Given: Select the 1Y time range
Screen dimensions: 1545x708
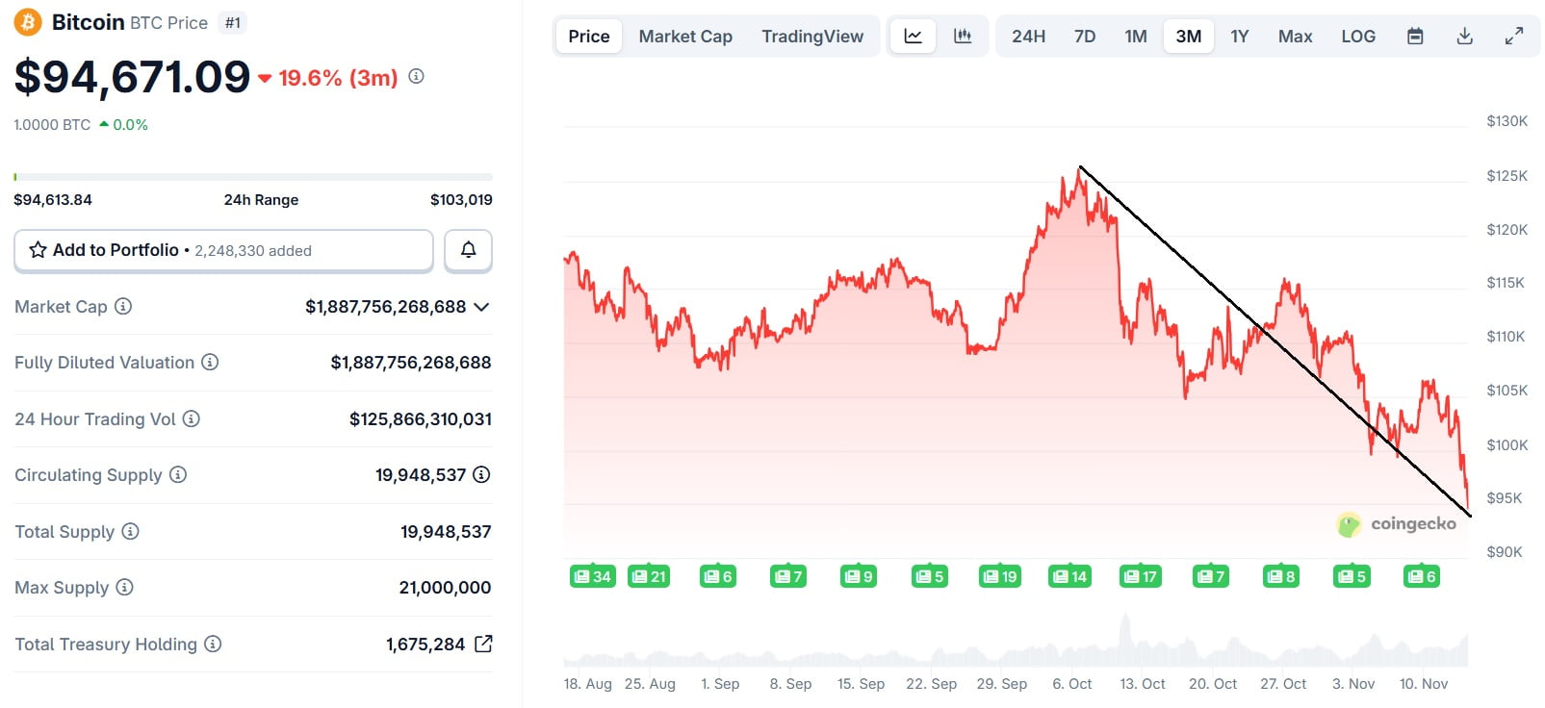Looking at the screenshot, I should point(1239,37).
